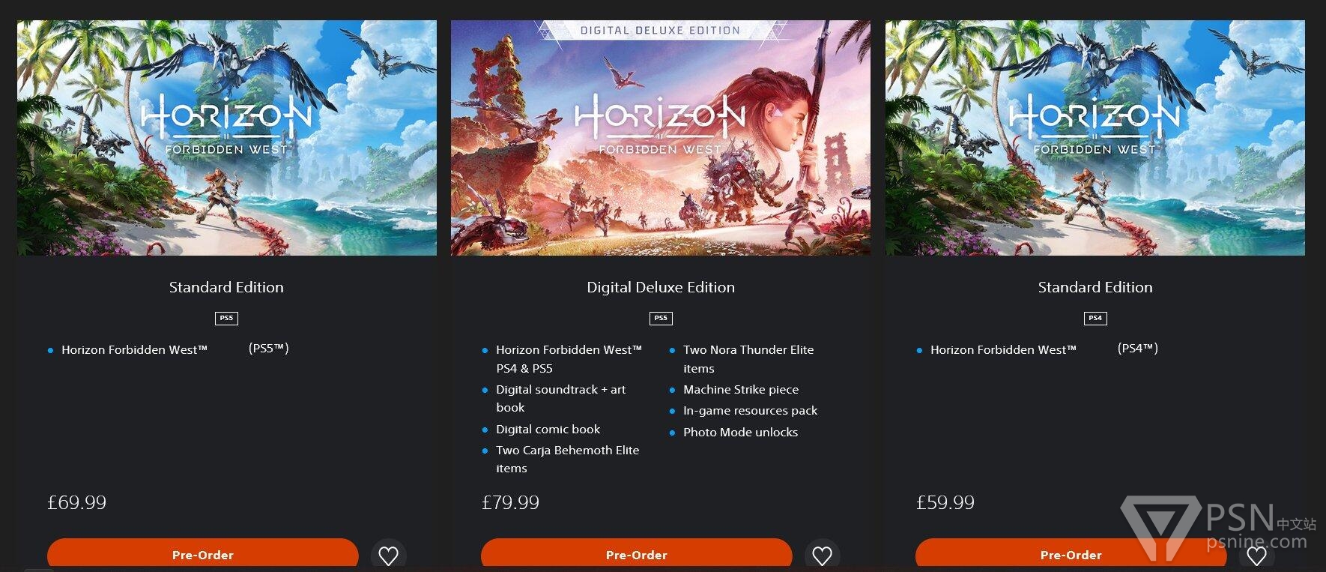Click the Digital Deluxe Edition title
Viewport: 1326px width, 572px height.
pos(661,287)
